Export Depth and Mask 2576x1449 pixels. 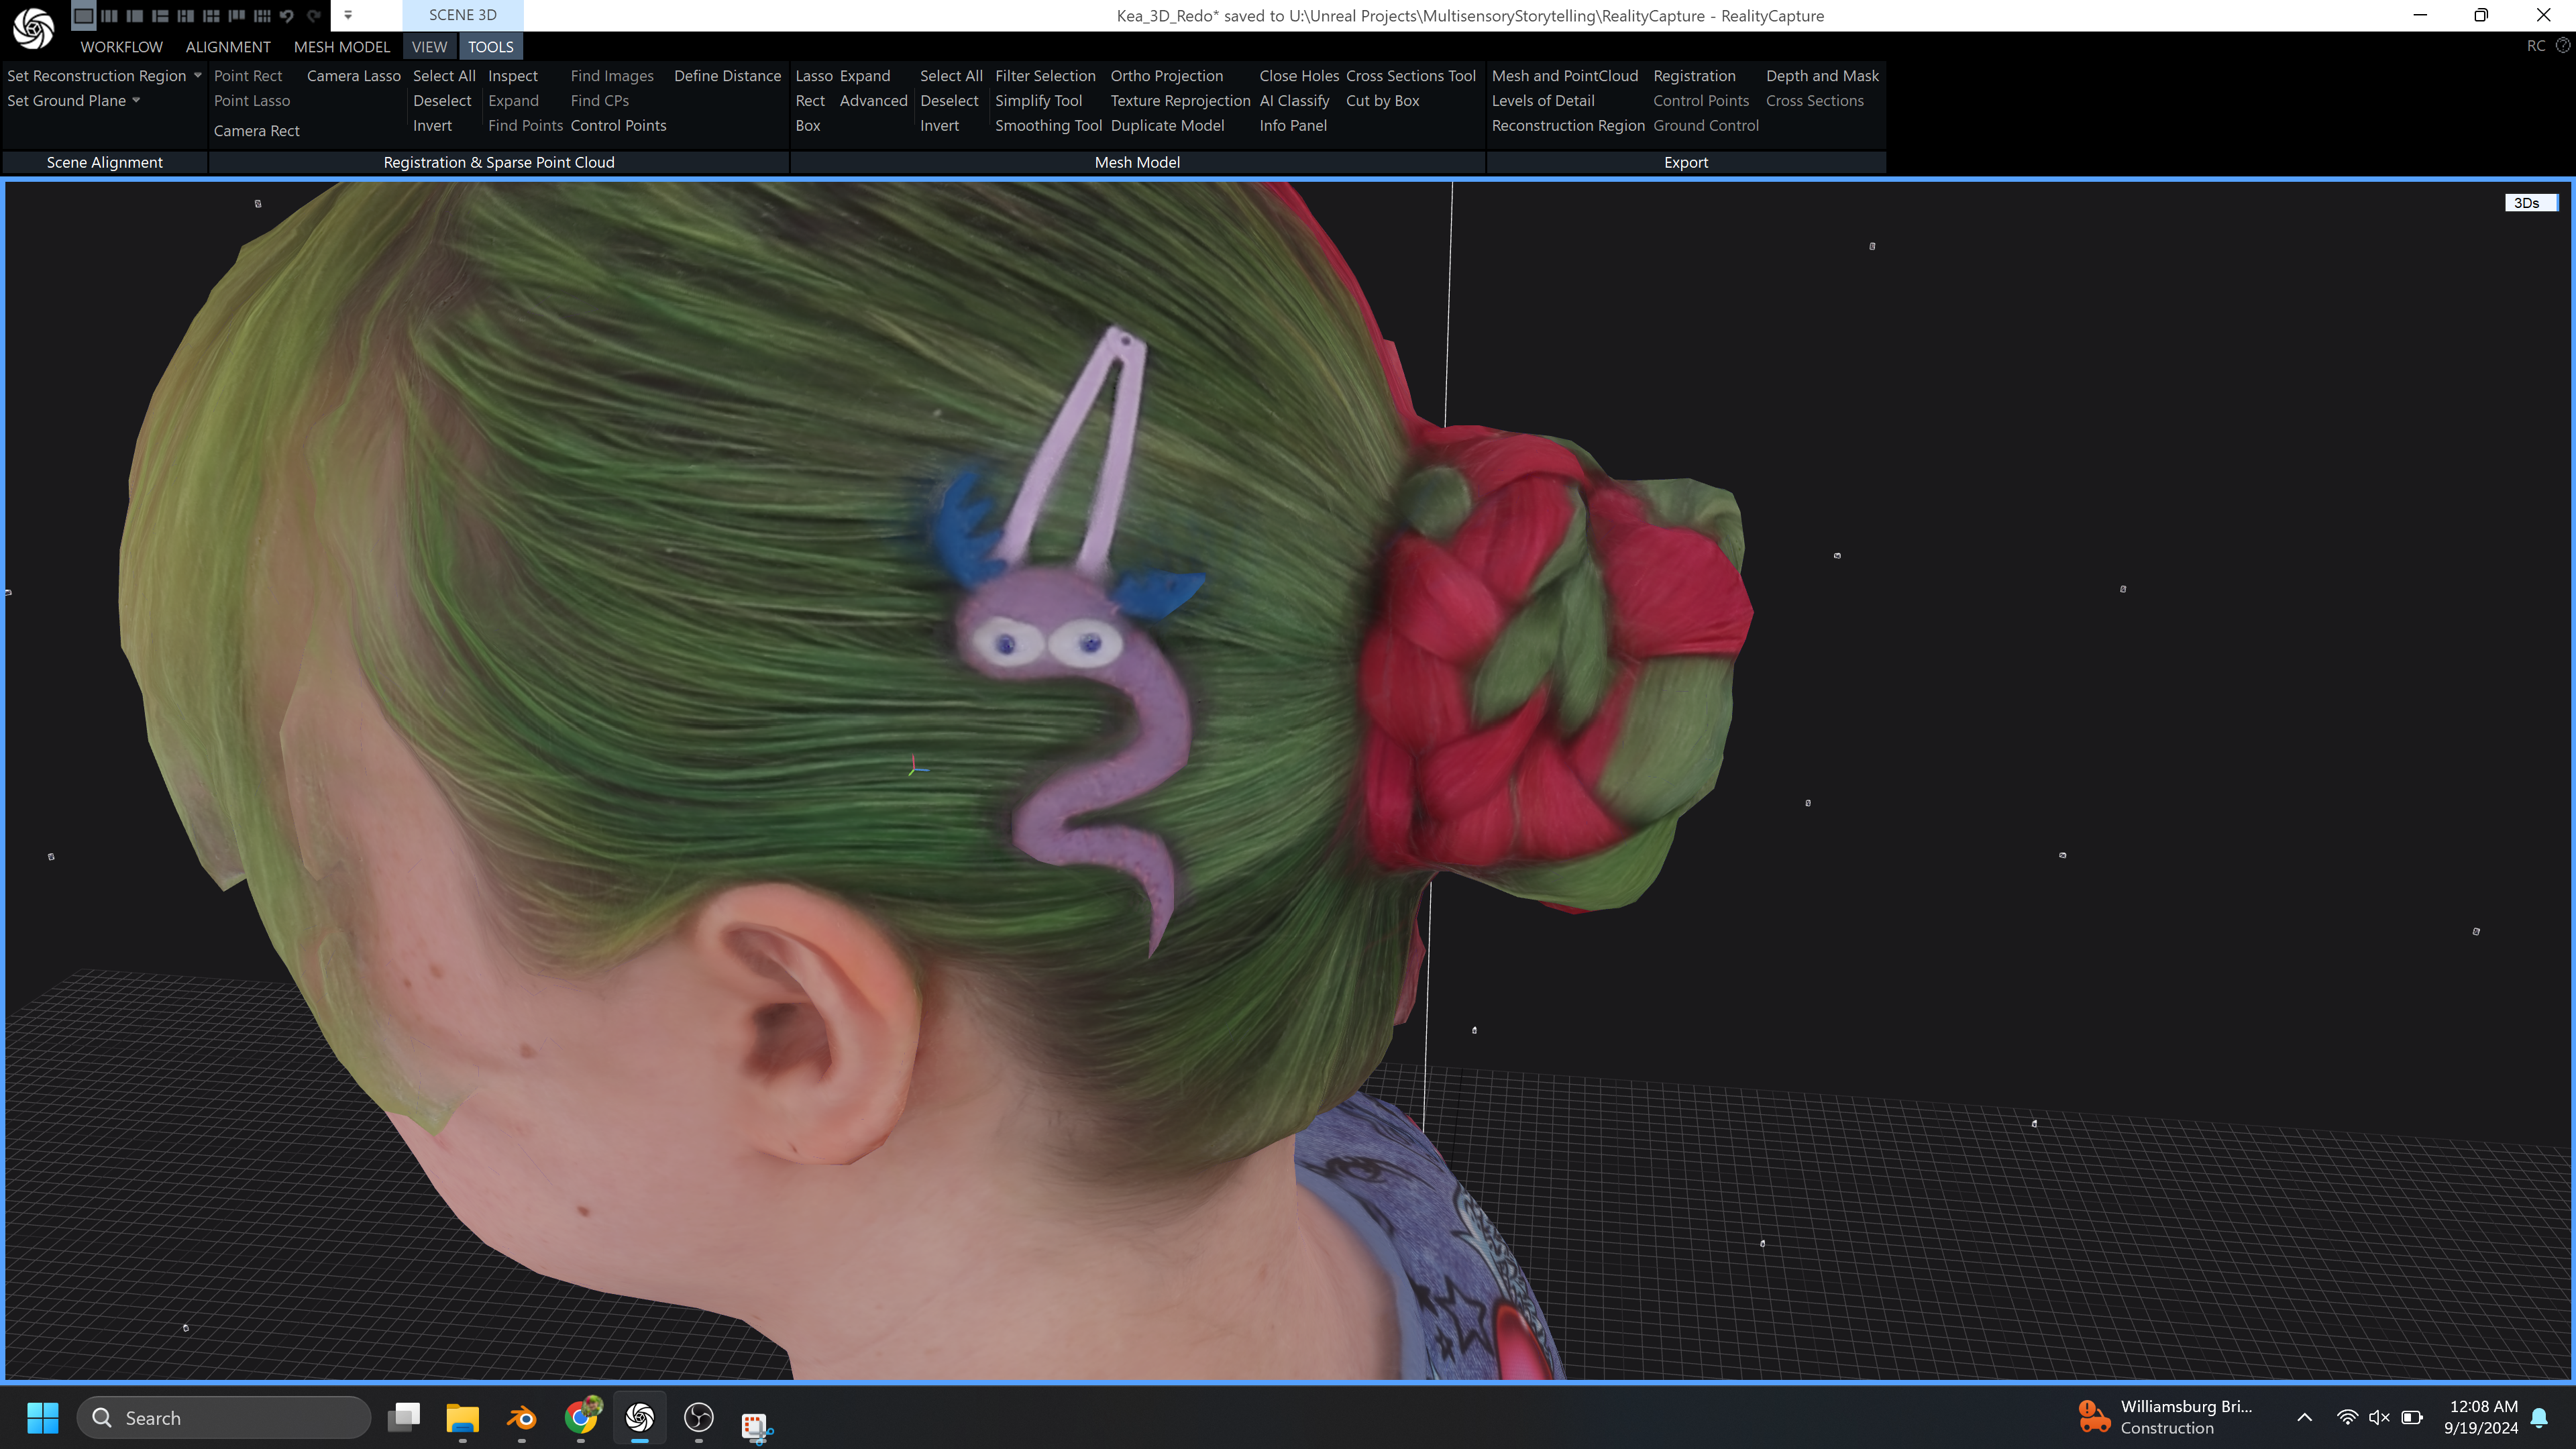pos(1823,76)
